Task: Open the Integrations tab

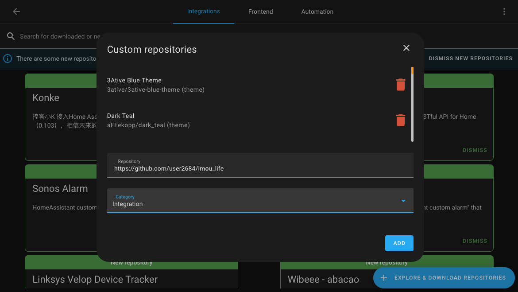Action: 203,12
